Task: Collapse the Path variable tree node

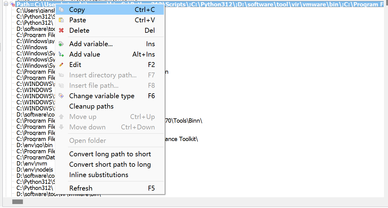Action: pos(6,4)
